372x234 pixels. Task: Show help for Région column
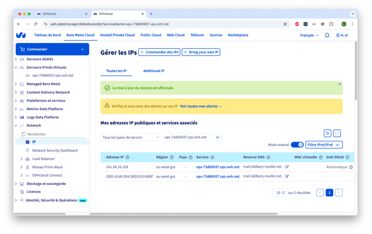coord(172,157)
